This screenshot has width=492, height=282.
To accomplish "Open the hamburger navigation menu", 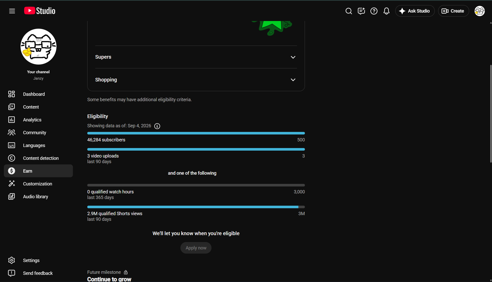I will (x=12, y=11).
